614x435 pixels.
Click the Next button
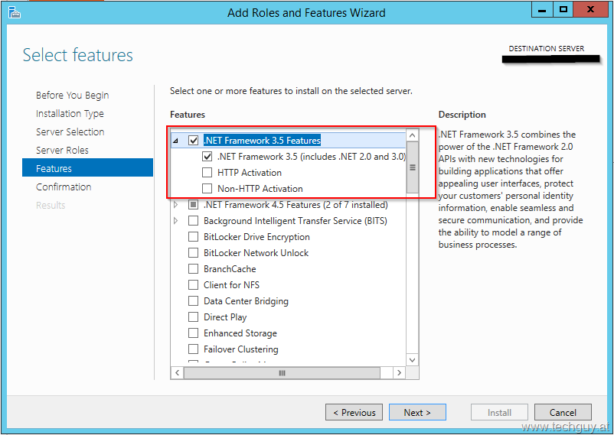click(x=417, y=412)
